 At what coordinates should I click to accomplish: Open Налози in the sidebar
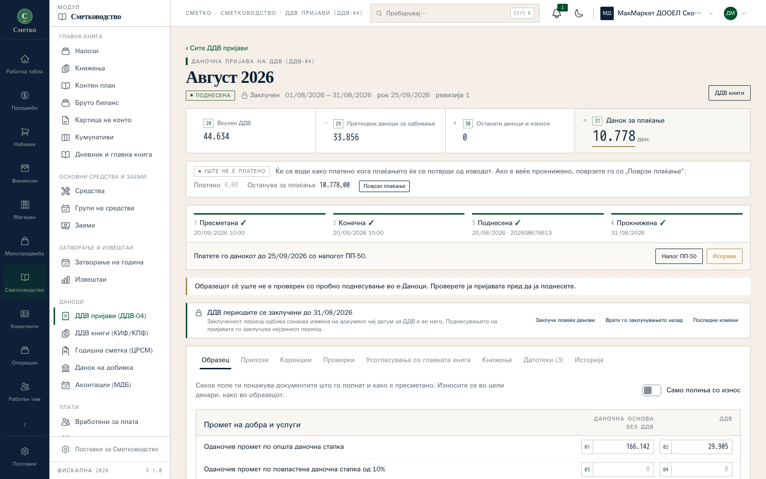110,51
